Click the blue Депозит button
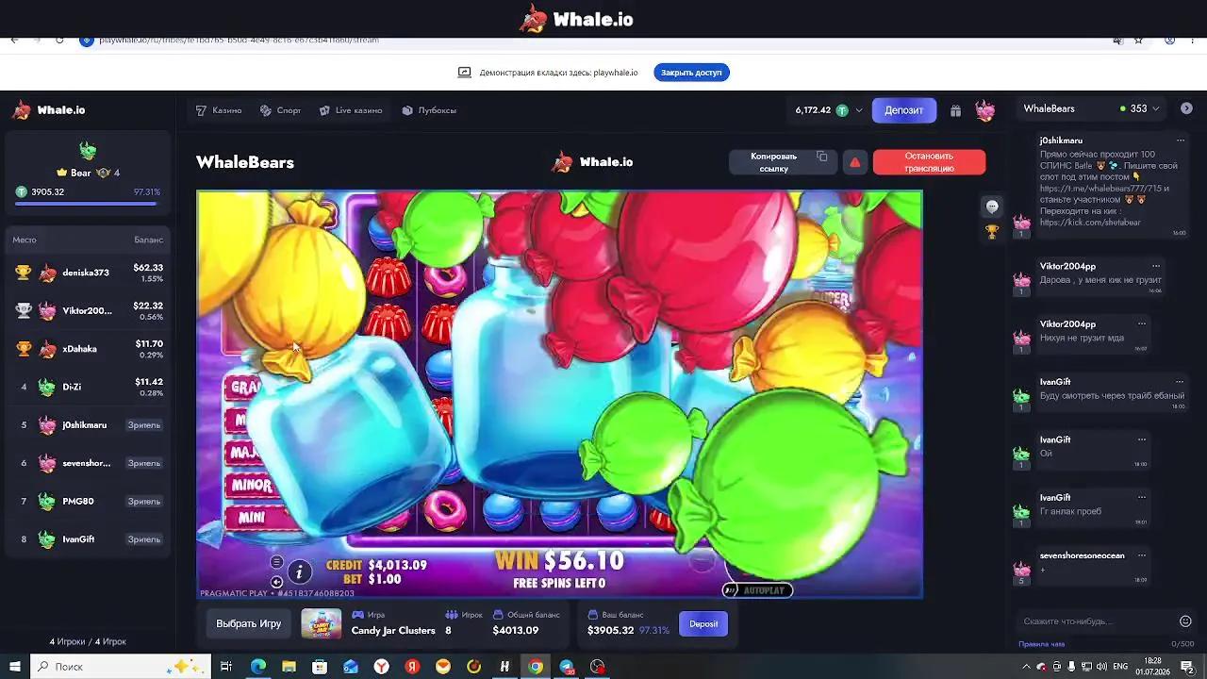This screenshot has height=679, width=1207. 904,110
